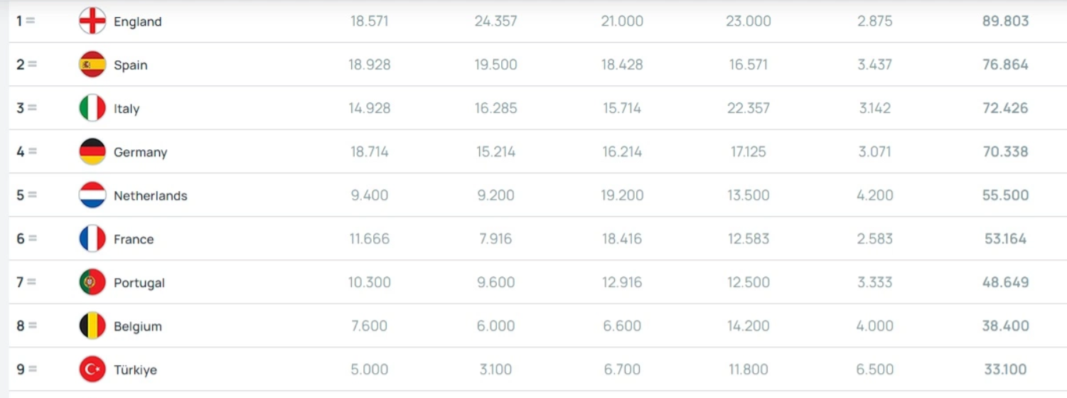Click the England flag icon
Screen dimensions: 1067x398
[92, 21]
